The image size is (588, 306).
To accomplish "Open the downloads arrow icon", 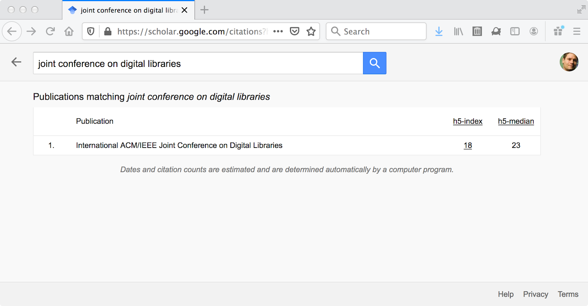I will point(439,31).
